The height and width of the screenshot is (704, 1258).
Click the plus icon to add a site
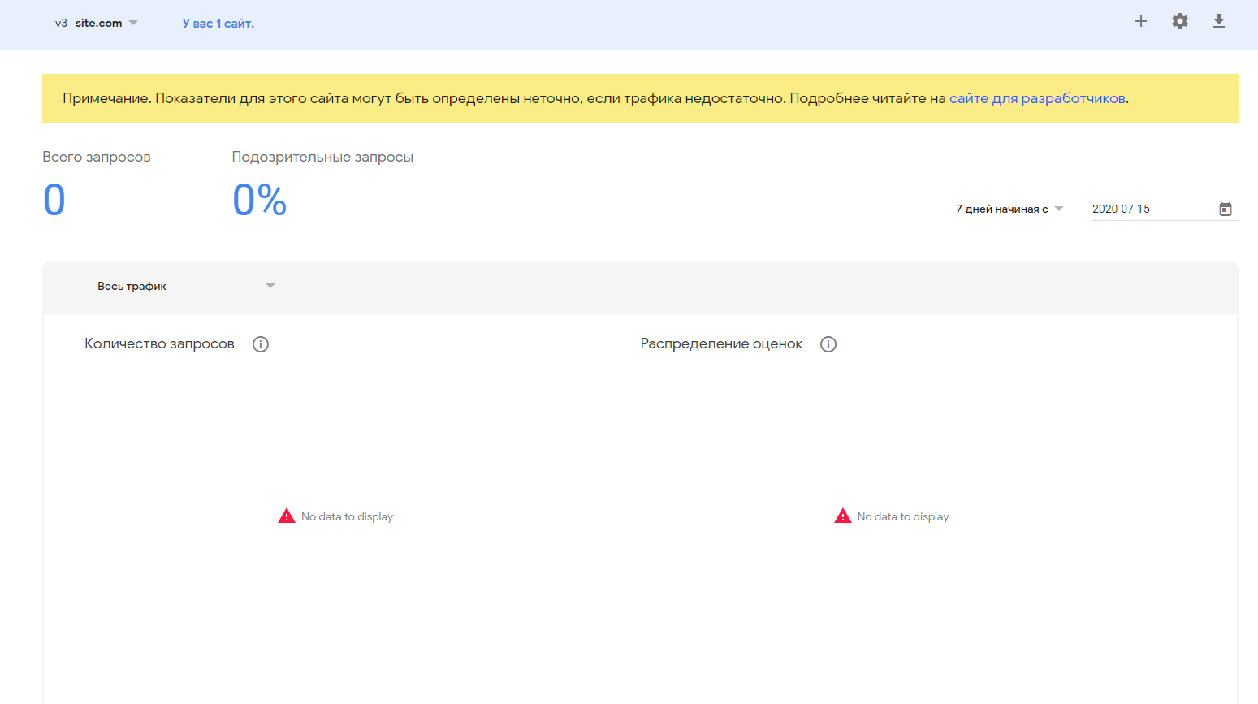(x=1141, y=21)
